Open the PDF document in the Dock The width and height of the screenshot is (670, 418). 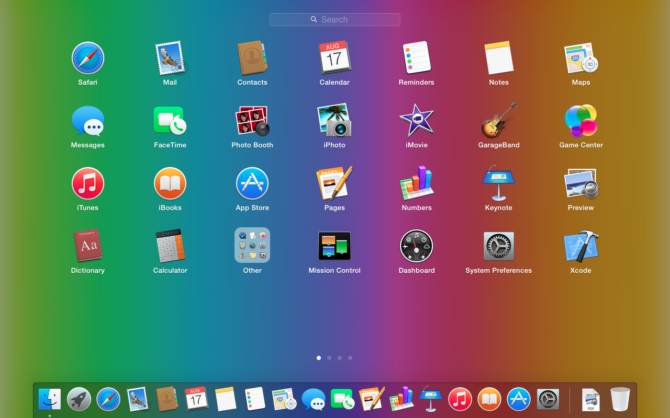coord(591,400)
